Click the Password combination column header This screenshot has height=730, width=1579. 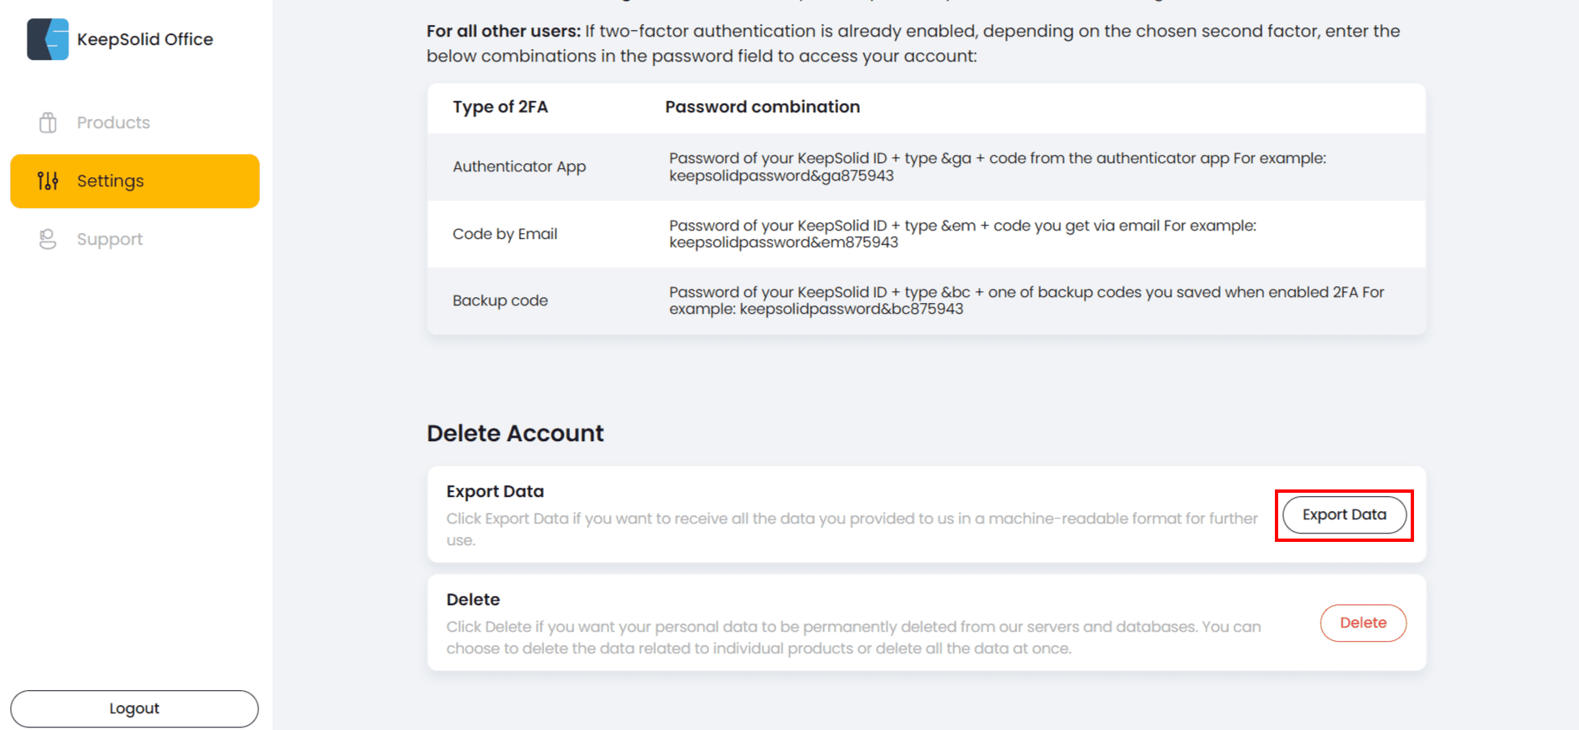coord(762,107)
